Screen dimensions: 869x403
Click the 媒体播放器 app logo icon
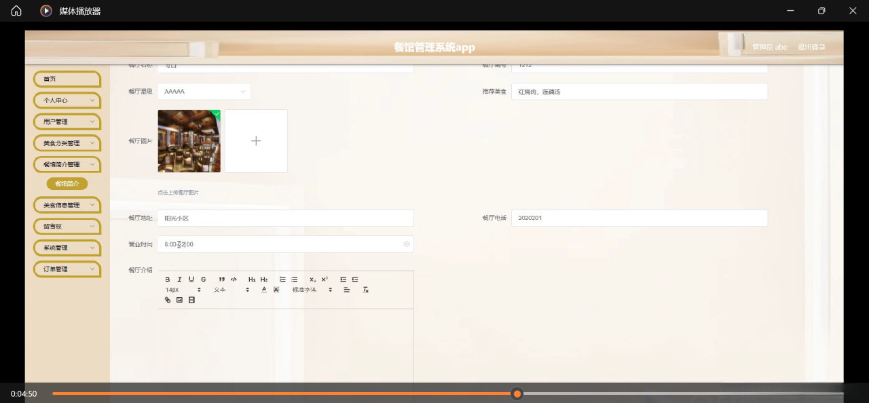pyautogui.click(x=46, y=11)
